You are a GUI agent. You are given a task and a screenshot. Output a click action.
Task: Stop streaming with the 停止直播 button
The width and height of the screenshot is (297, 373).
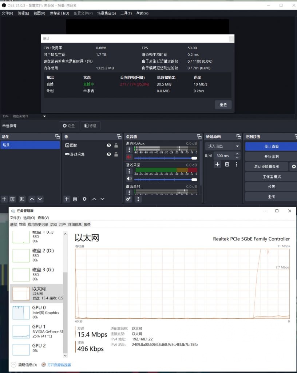271,146
